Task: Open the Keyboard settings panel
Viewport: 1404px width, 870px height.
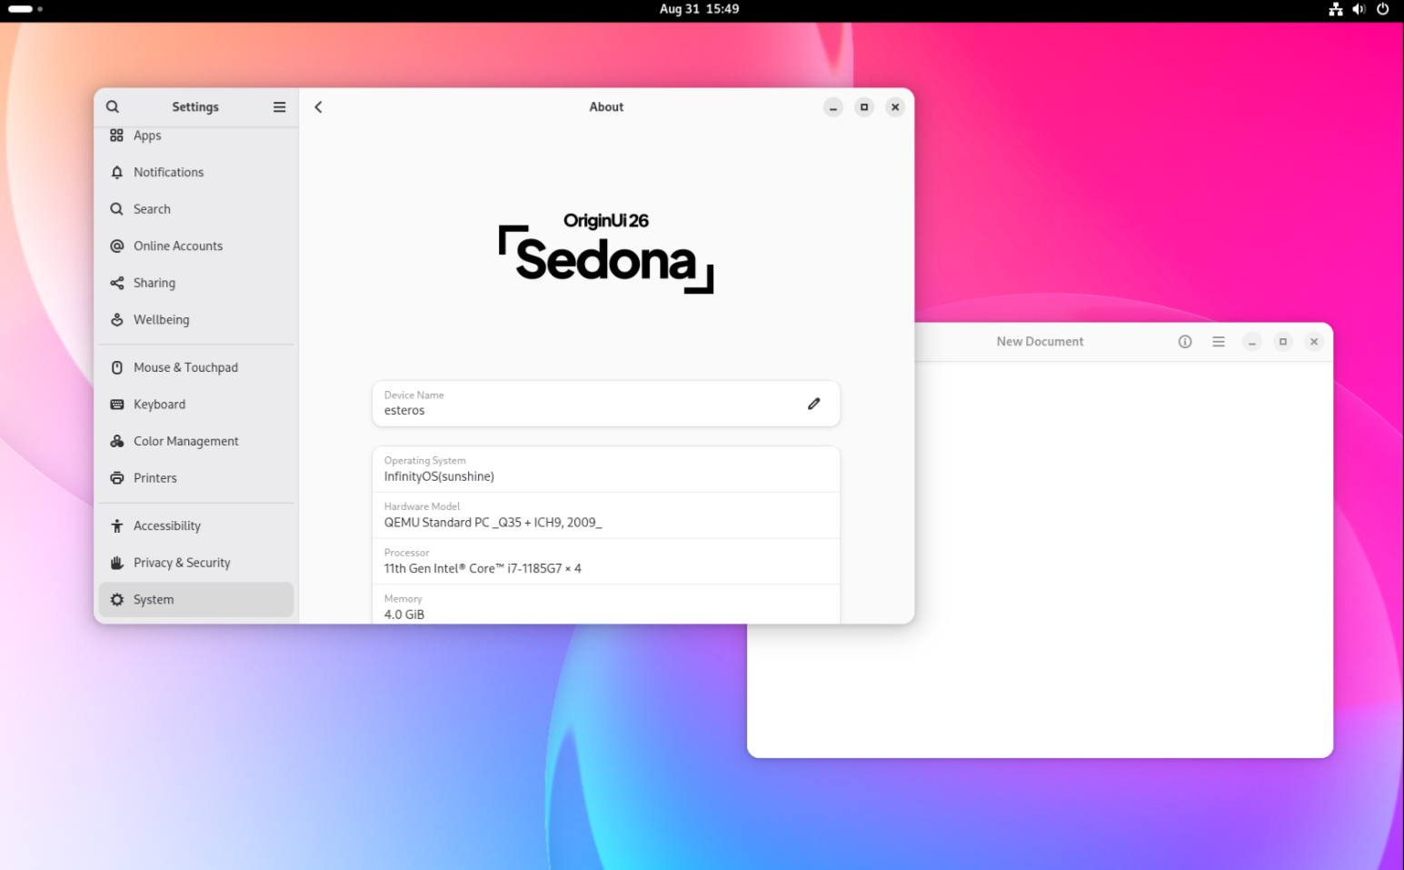Action: 196,405
